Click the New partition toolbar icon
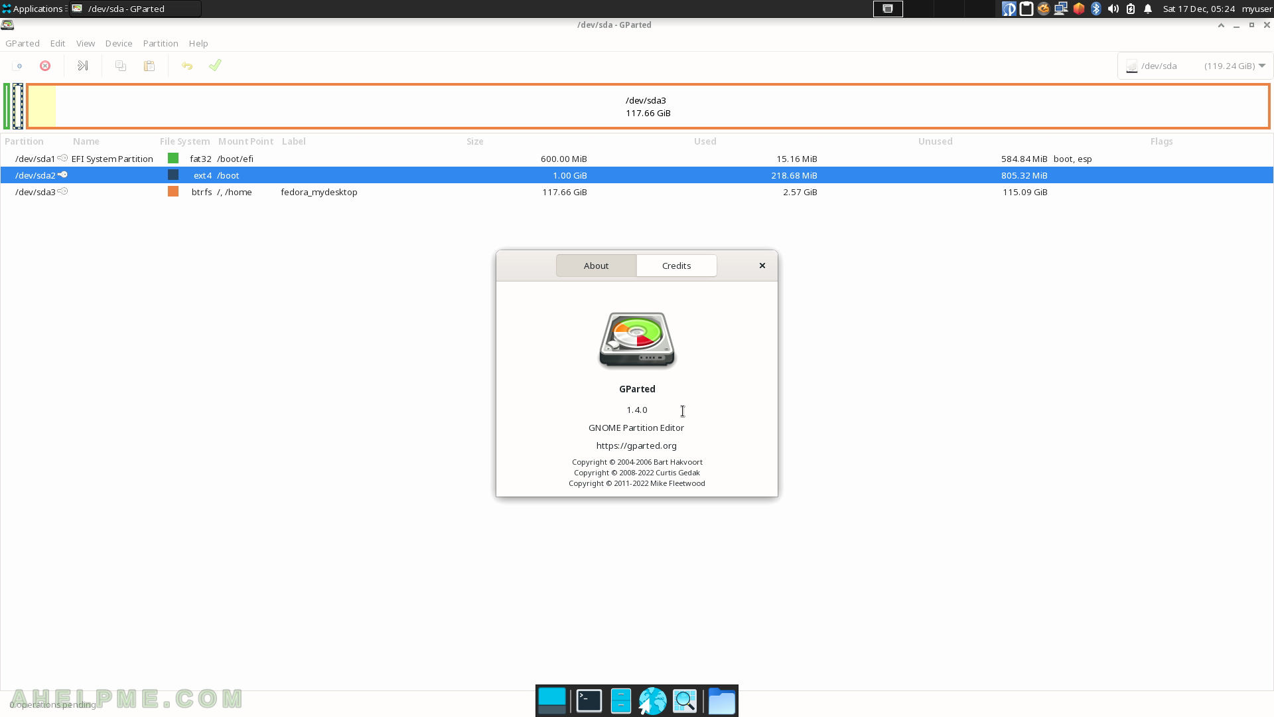This screenshot has height=717, width=1274. pos(19,66)
